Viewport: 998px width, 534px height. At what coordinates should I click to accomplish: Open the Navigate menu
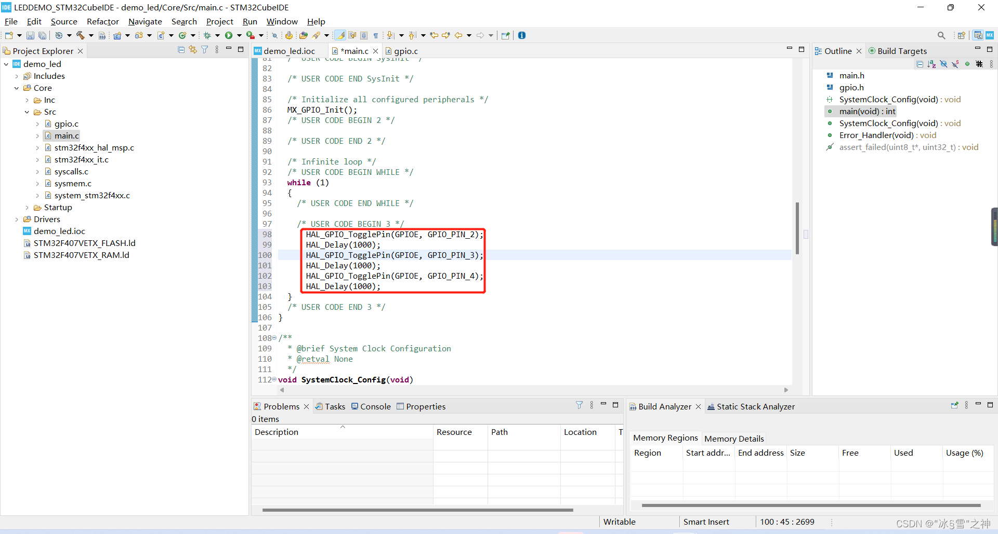145,21
